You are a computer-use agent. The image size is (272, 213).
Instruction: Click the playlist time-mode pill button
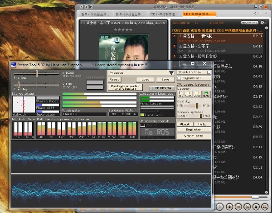(249, 23)
